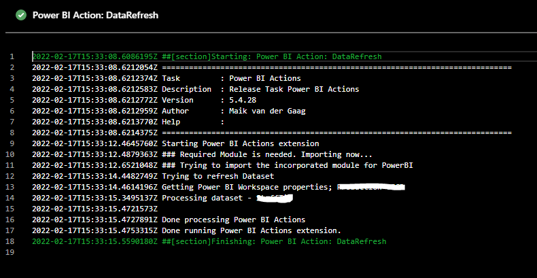The image size is (537, 278).
Task: Click the separator line of equals signs on line 8
Action: click(336, 133)
